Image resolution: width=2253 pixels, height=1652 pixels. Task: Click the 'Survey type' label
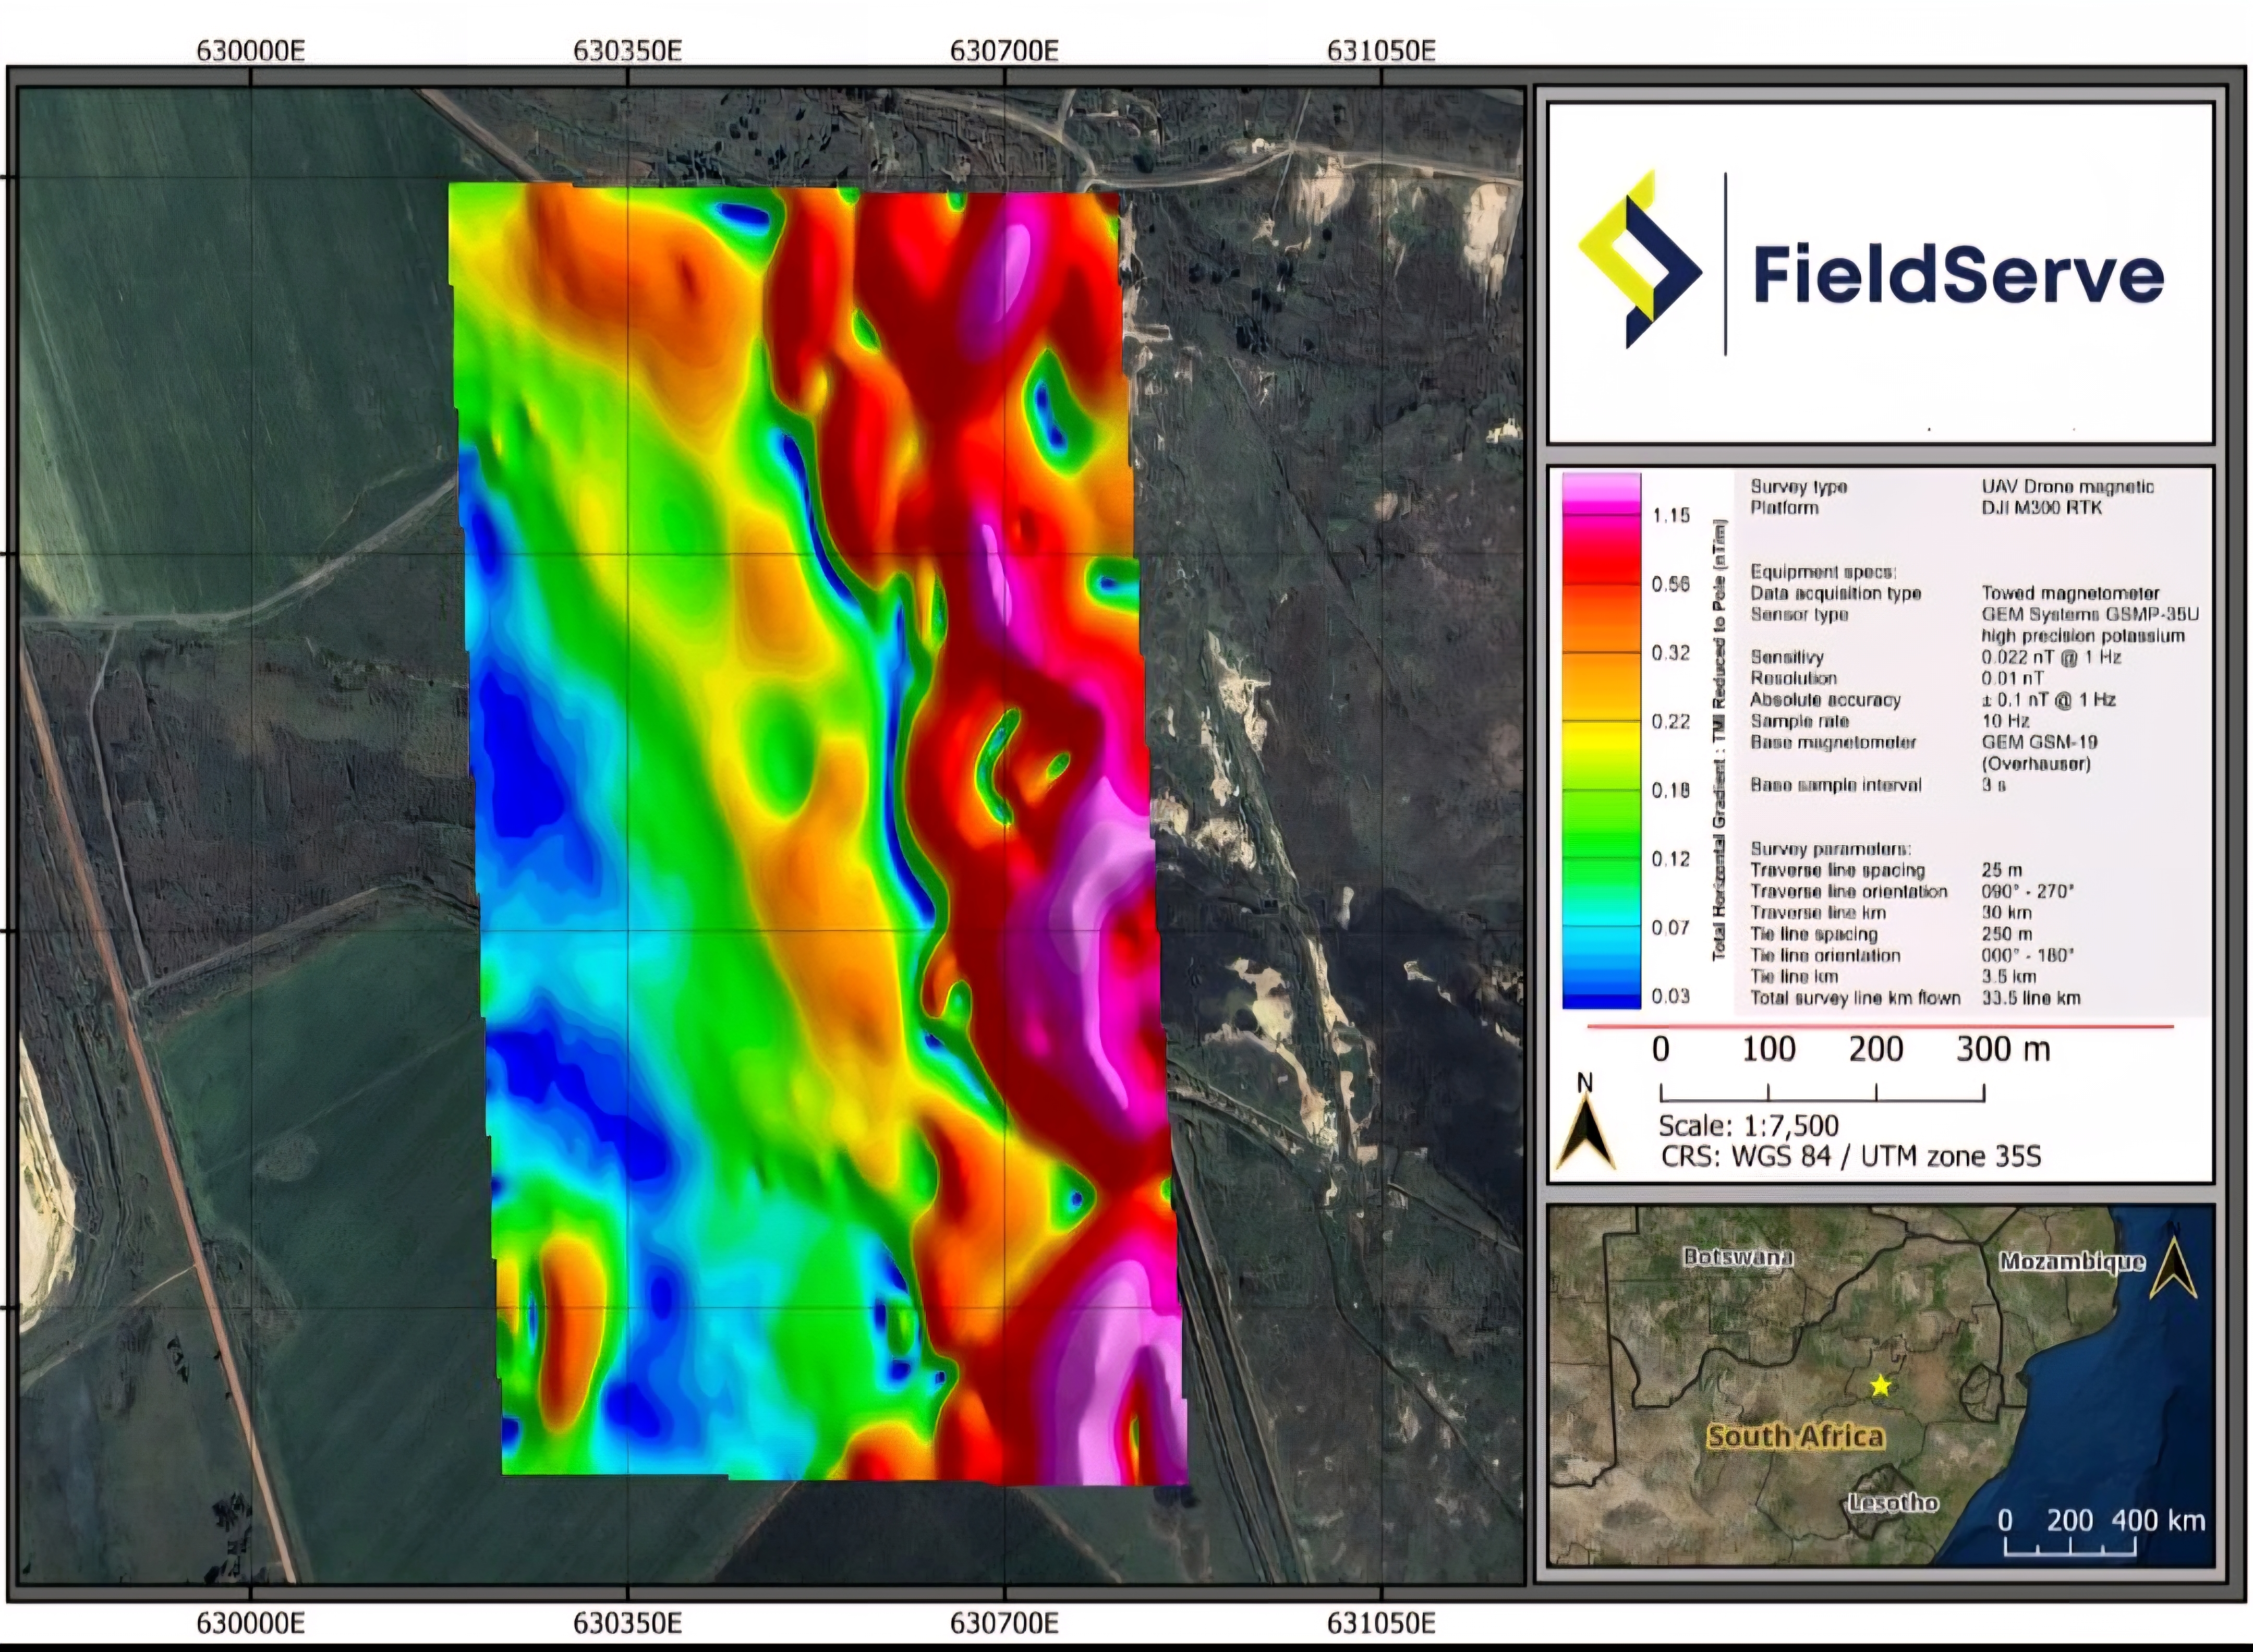(1798, 487)
